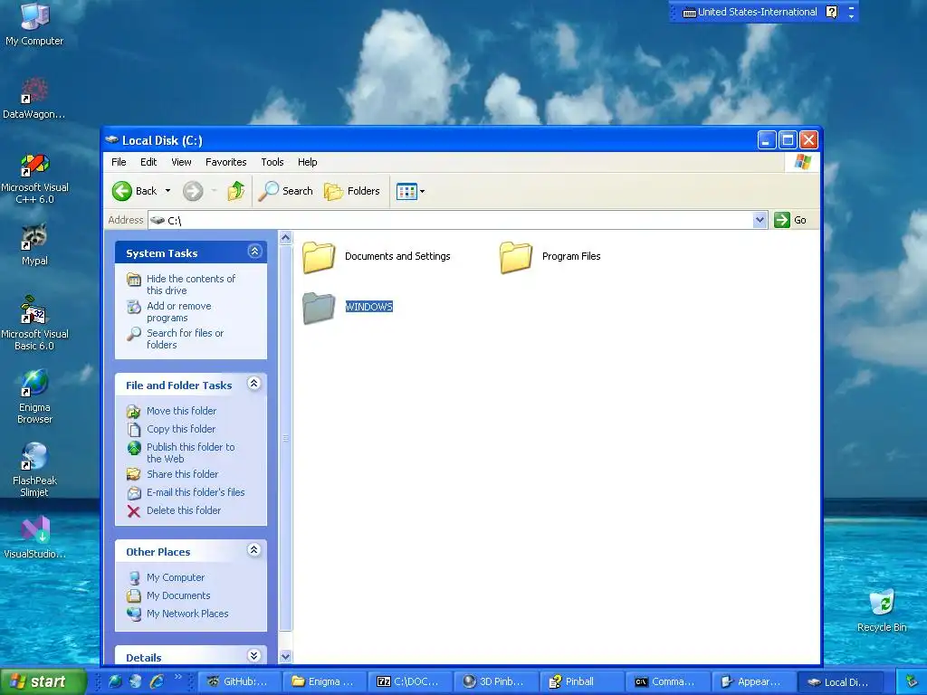
Task: Open the Favorites menu
Action: click(225, 162)
